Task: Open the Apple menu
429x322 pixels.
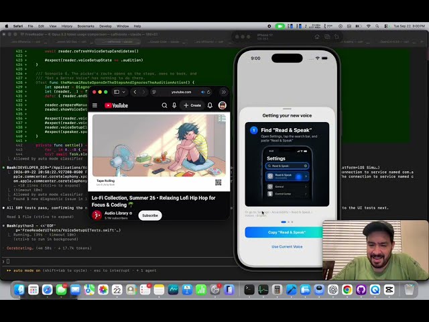Action: pos(6,26)
